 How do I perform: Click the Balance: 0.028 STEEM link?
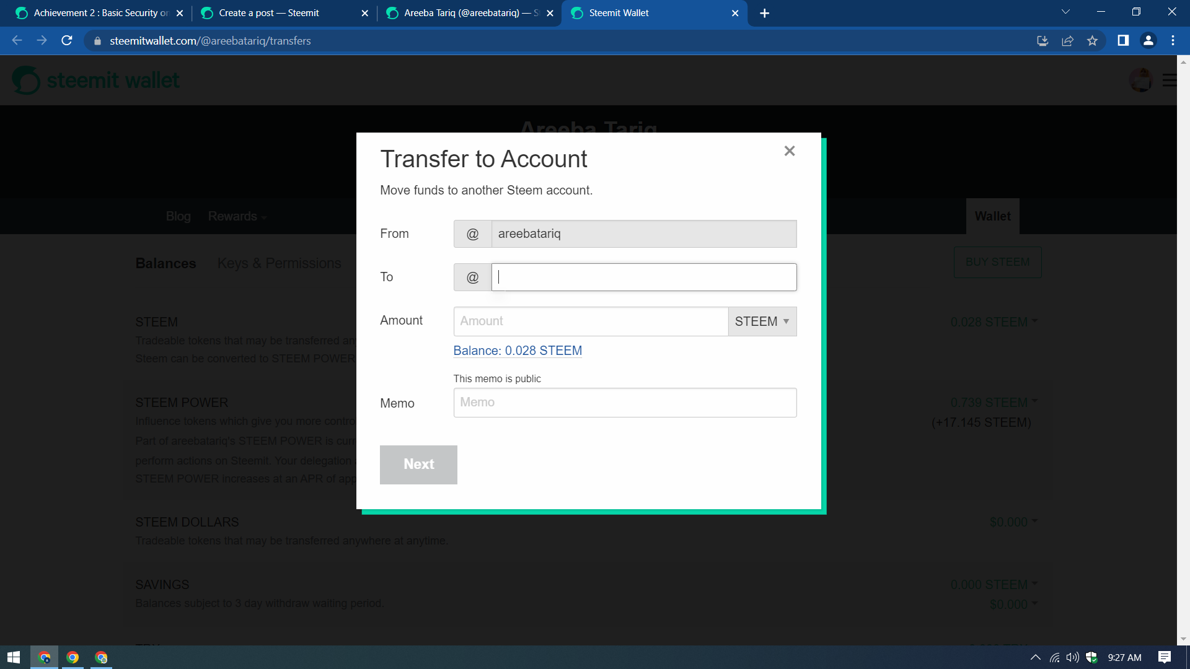pos(518,351)
